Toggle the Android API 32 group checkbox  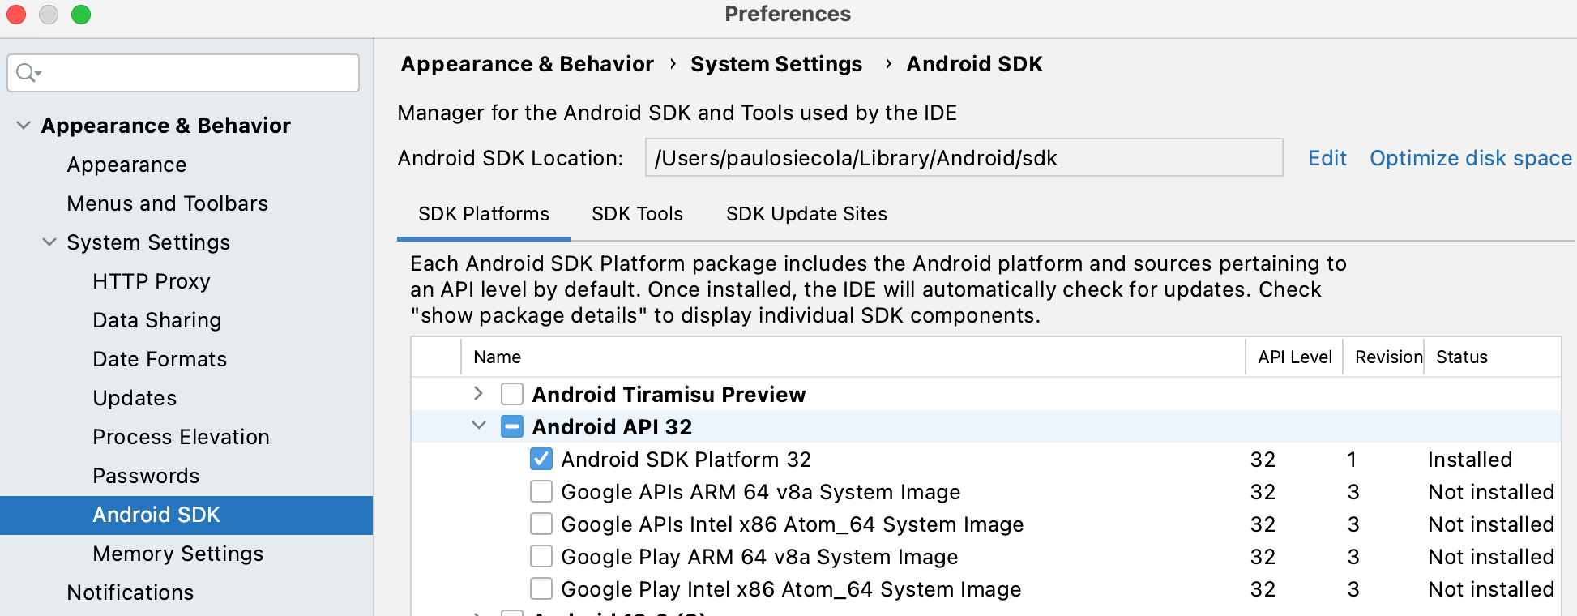coord(512,426)
